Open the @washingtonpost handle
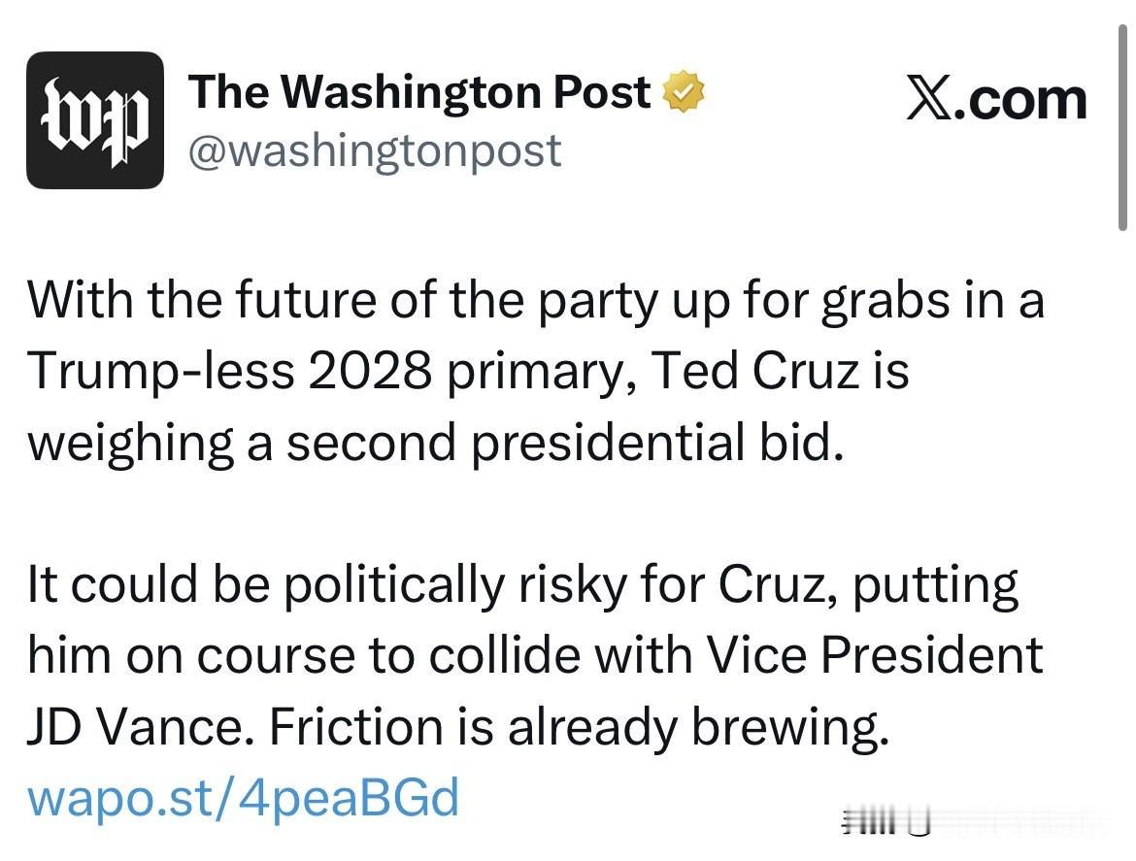The height and width of the screenshot is (861, 1136). click(x=374, y=150)
